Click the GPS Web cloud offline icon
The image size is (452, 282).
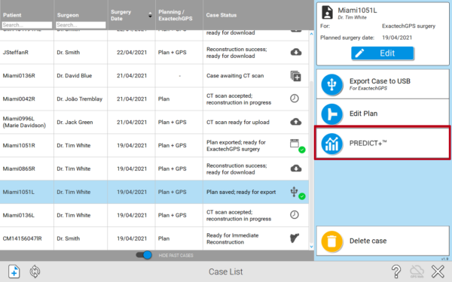click(417, 271)
